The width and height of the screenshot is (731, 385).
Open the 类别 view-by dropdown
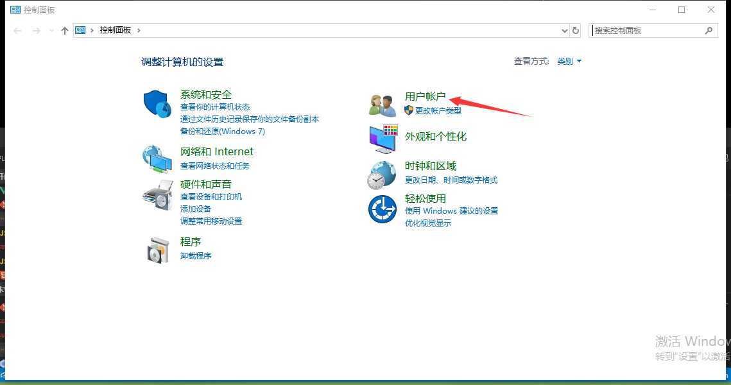[569, 61]
